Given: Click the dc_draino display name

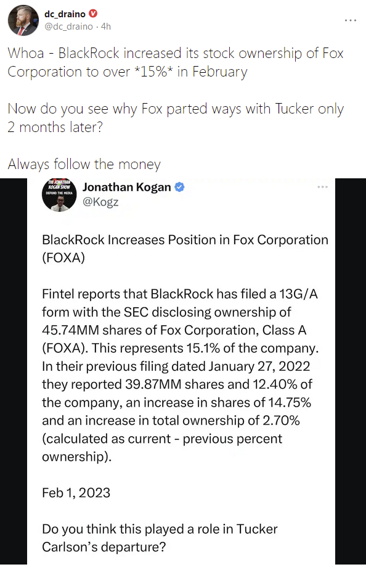Looking at the screenshot, I should pyautogui.click(x=65, y=14).
